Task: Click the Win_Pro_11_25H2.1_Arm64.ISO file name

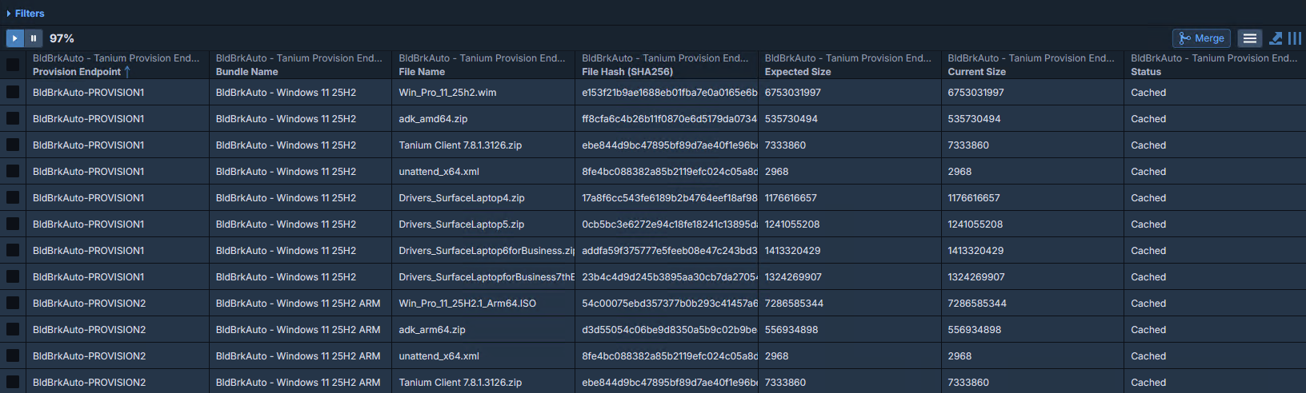Action: (x=467, y=304)
